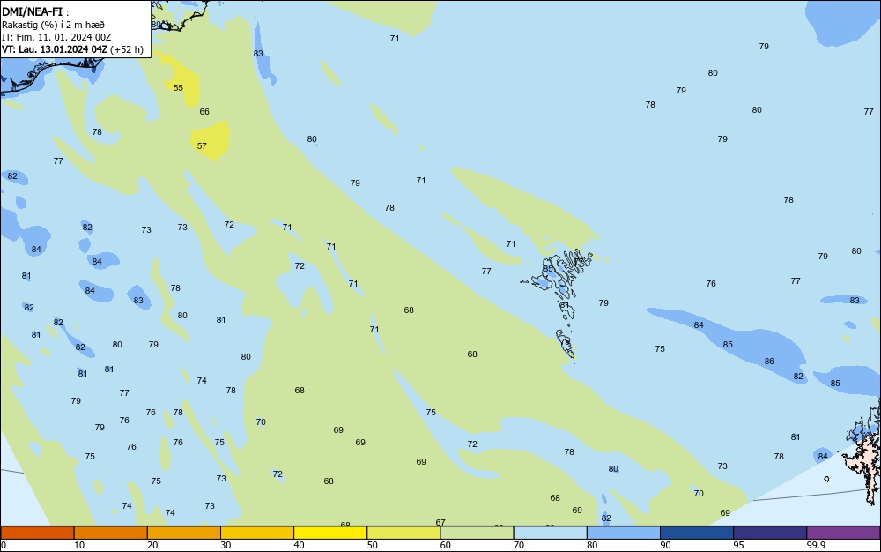Viewport: 881px width, 552px height.
Task: Select the legend tick label 99.9
Action: pos(816,545)
